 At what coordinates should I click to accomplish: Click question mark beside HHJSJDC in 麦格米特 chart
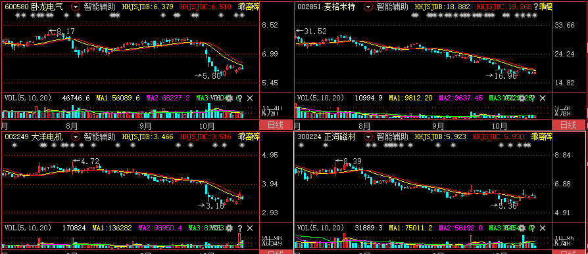pos(535,7)
